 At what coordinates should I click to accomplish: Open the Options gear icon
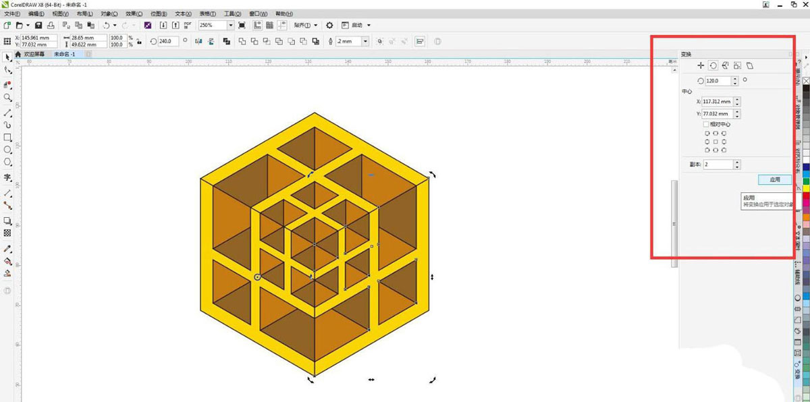(329, 25)
